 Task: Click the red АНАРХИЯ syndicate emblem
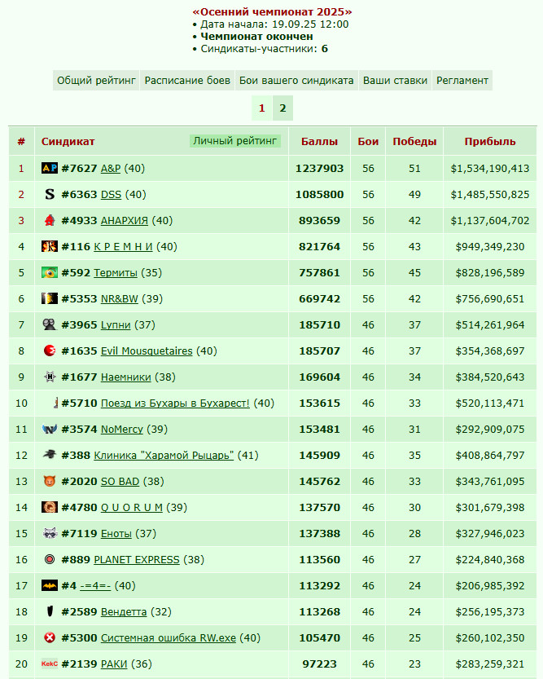(x=50, y=220)
